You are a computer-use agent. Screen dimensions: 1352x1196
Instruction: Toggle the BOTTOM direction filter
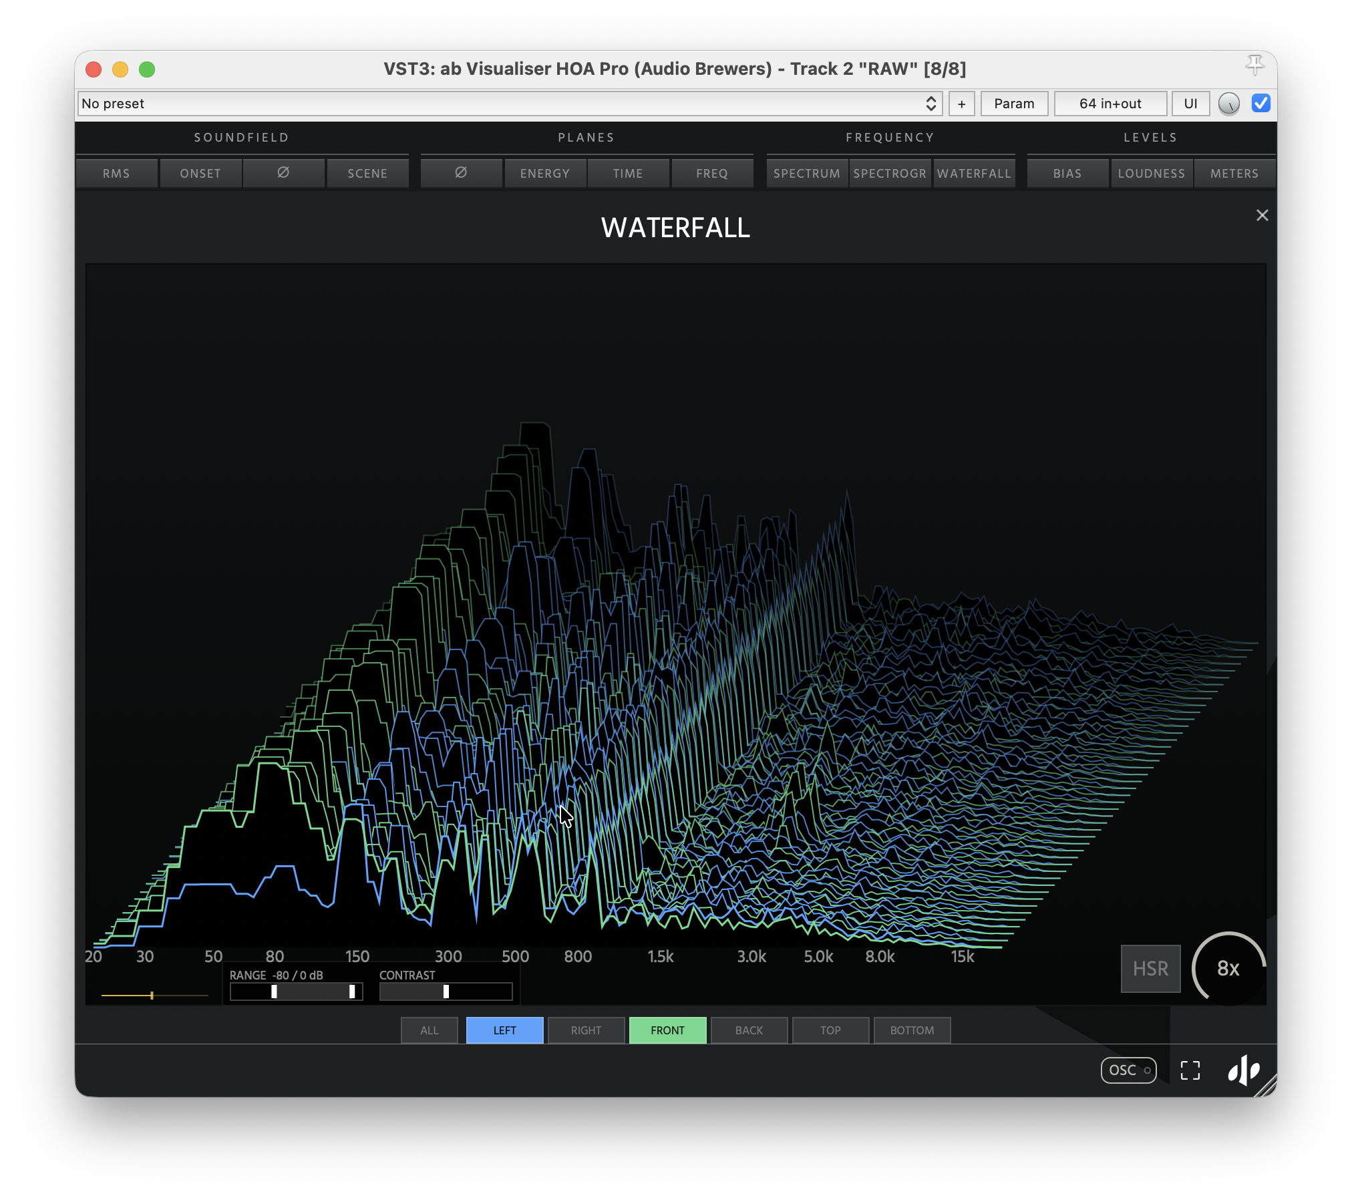(912, 1030)
